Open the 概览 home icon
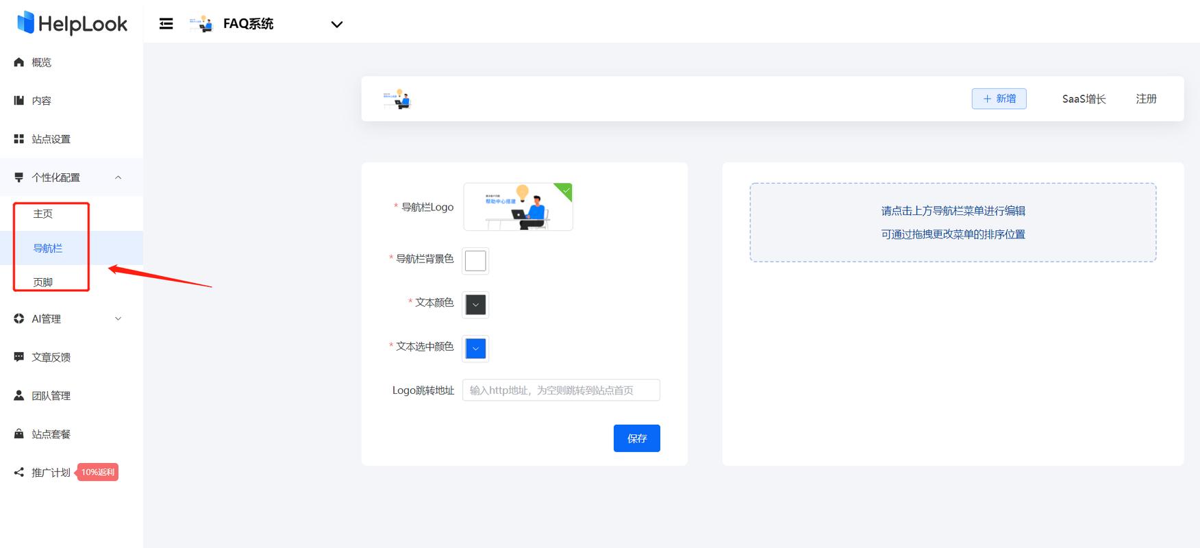This screenshot has height=548, width=1200. pyautogui.click(x=19, y=62)
